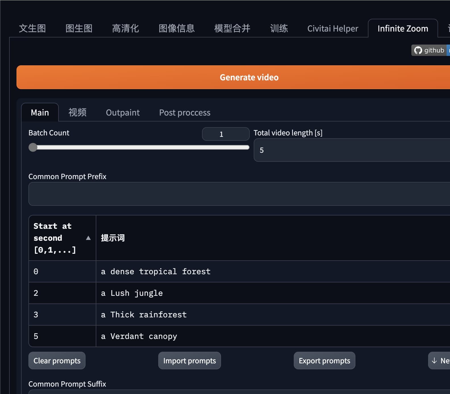The height and width of the screenshot is (394, 450).
Task: Click the Batch Count slider handle
Action: point(33,147)
